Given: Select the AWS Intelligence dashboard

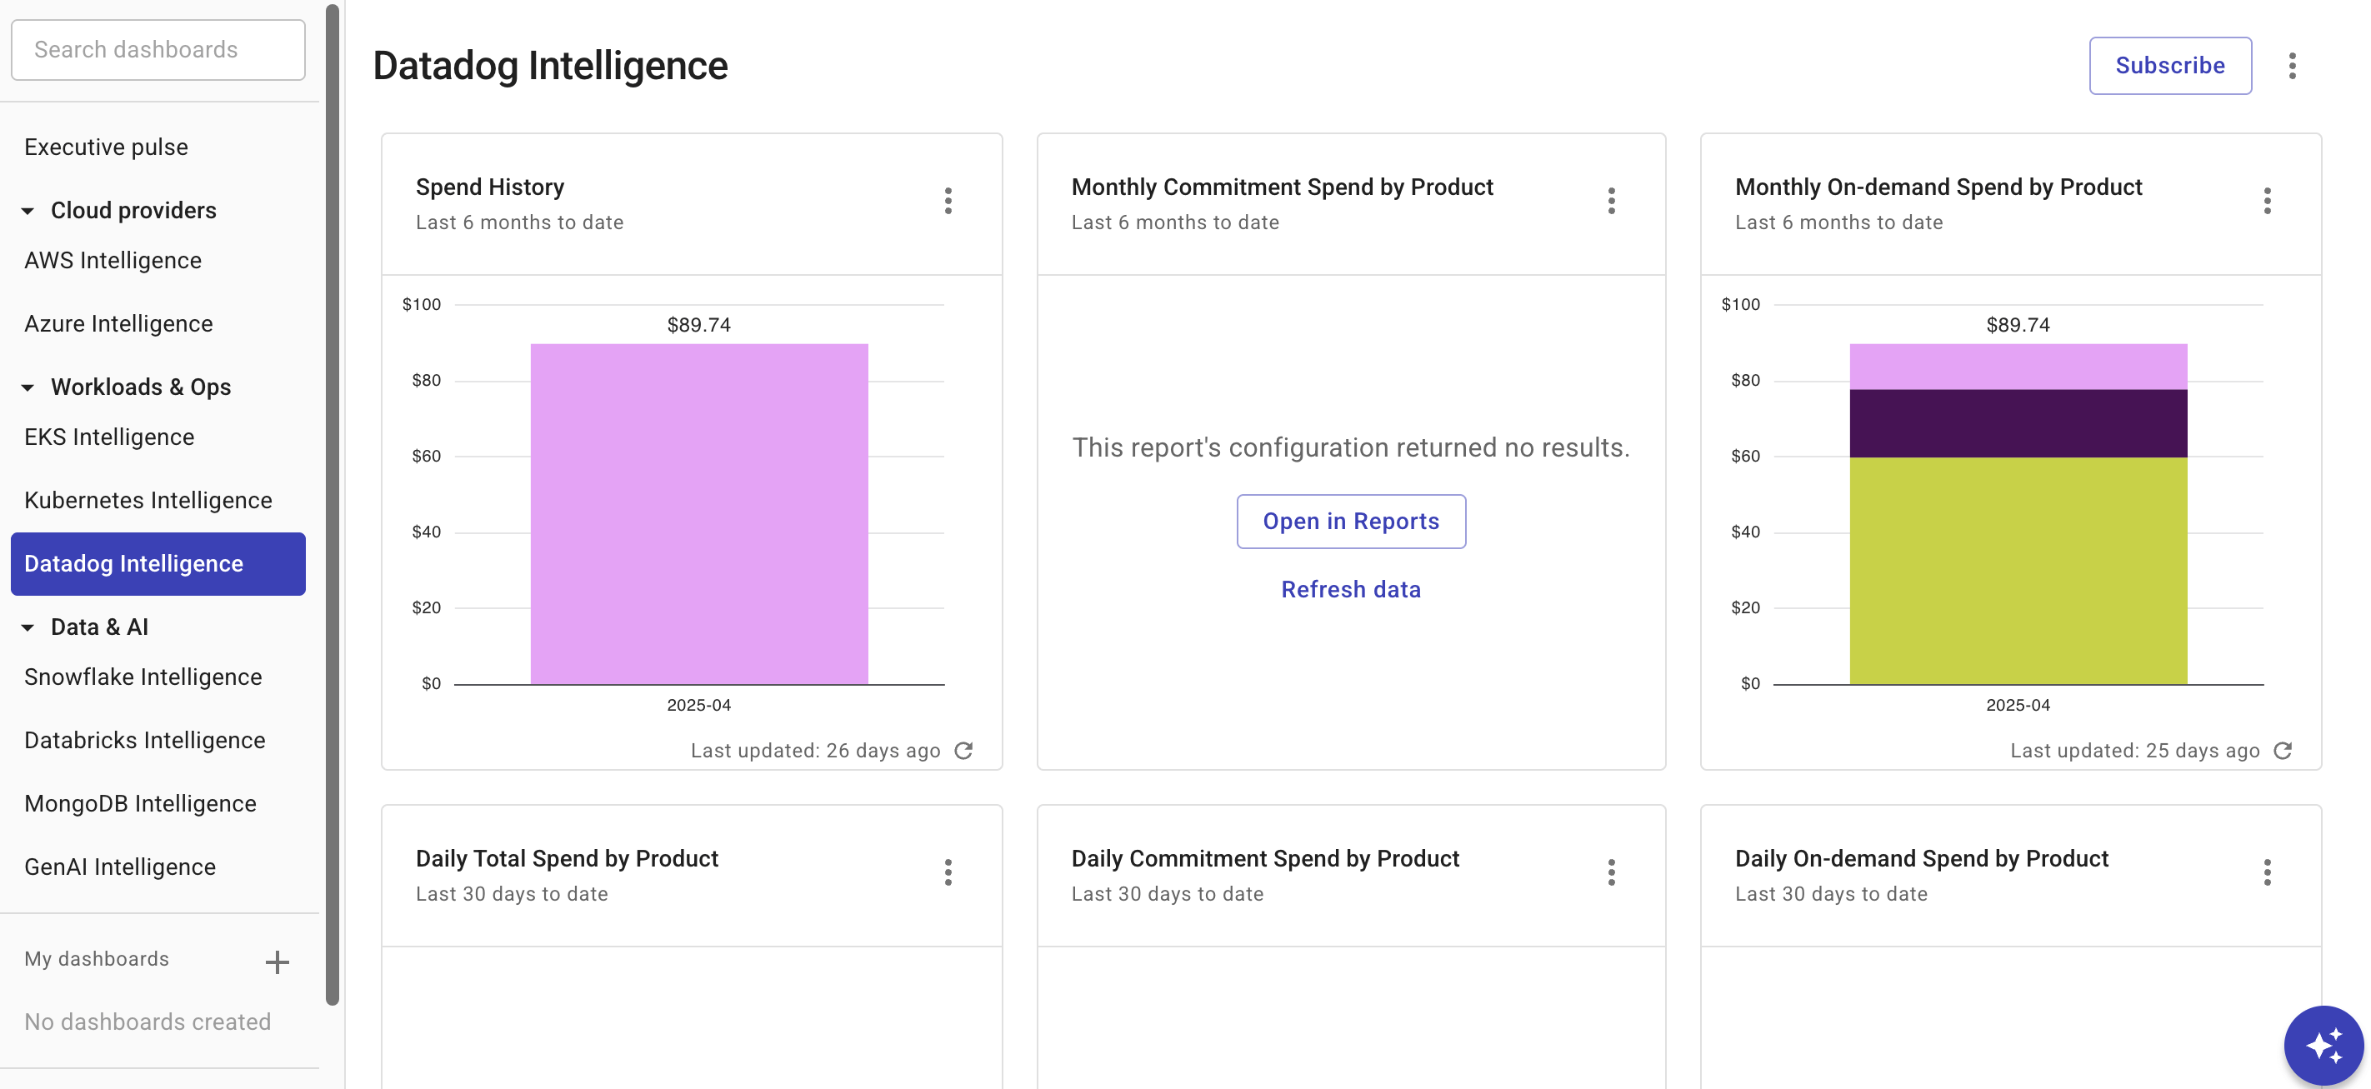Looking at the screenshot, I should tap(113, 260).
